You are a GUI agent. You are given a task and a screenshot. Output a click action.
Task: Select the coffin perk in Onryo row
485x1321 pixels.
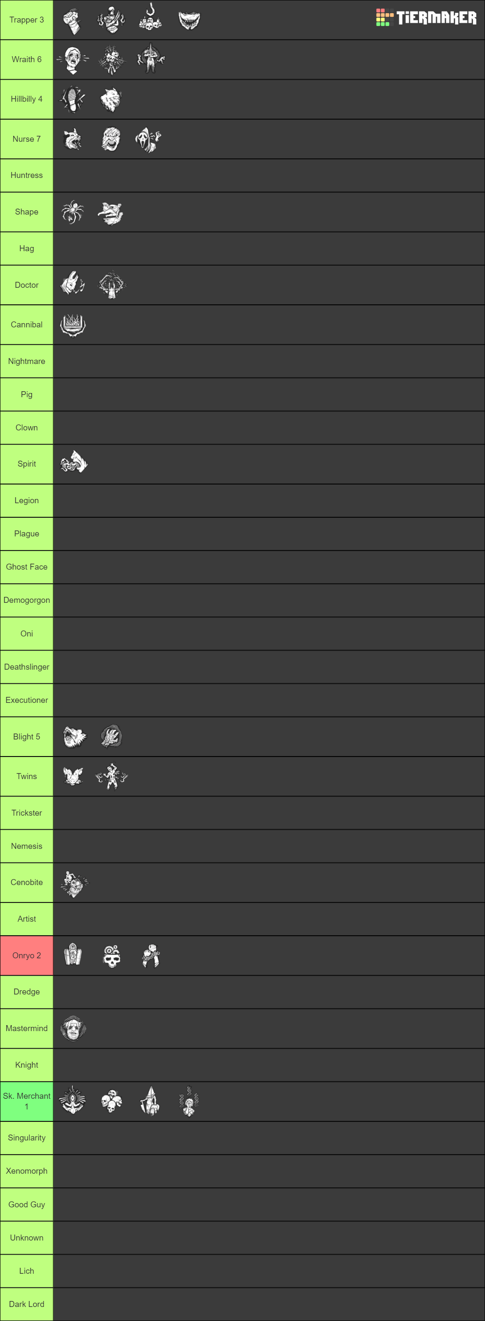coord(73,955)
